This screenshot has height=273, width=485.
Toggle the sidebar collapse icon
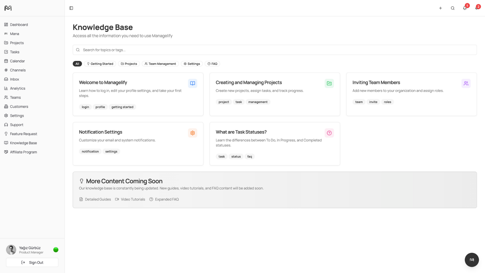click(71, 8)
